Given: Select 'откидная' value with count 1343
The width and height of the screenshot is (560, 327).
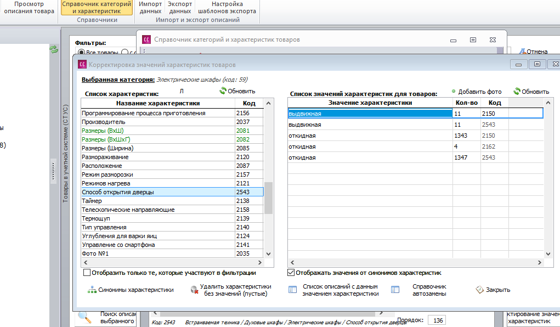Looking at the screenshot, I should click(x=415, y=136).
